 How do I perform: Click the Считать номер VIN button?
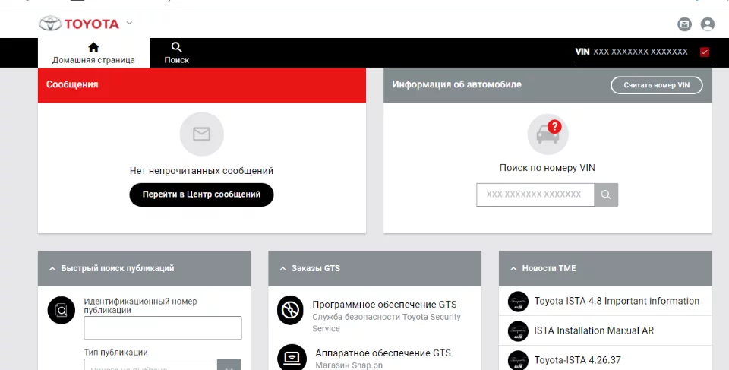(x=656, y=85)
